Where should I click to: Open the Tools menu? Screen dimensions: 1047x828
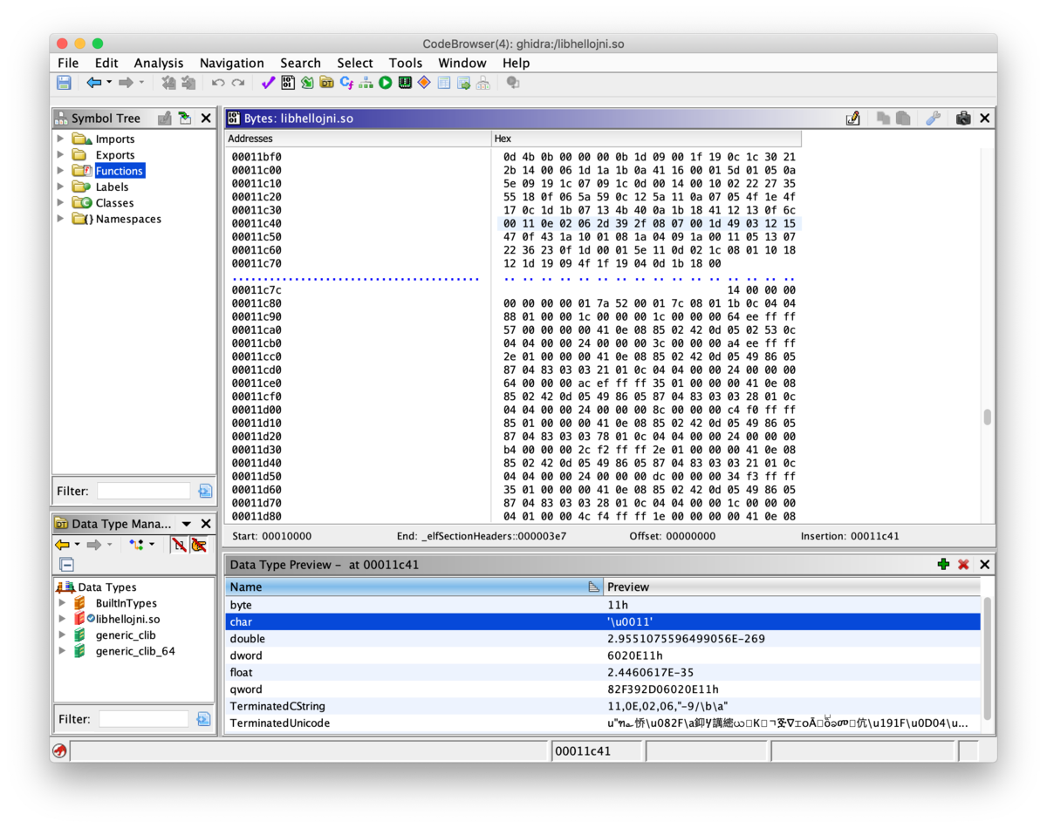tap(406, 63)
